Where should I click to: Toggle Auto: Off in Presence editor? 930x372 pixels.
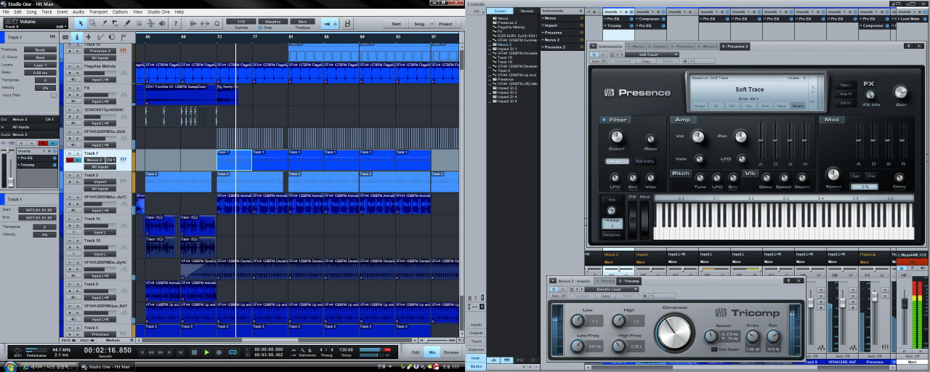click(599, 61)
